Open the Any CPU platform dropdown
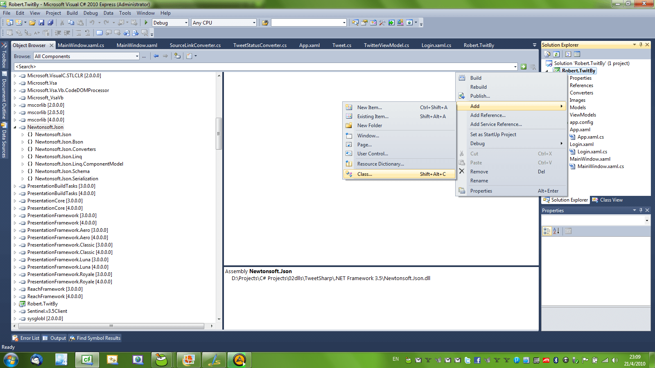The image size is (655, 368). pyautogui.click(x=254, y=22)
